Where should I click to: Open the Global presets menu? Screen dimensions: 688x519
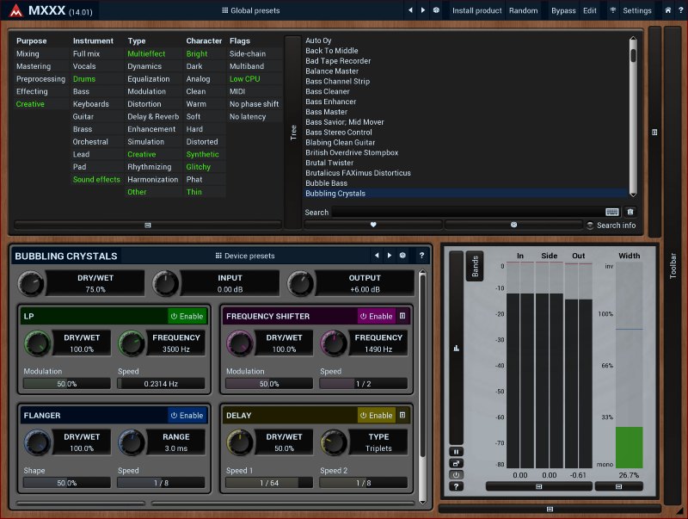point(250,10)
